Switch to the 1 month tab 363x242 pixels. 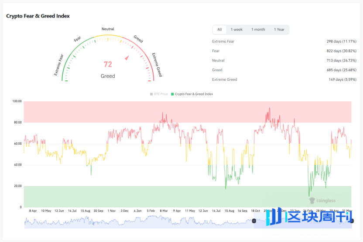coord(258,29)
